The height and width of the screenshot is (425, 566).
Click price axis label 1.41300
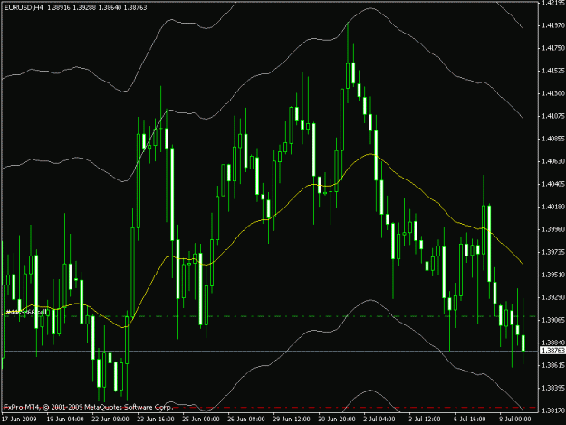coord(553,93)
